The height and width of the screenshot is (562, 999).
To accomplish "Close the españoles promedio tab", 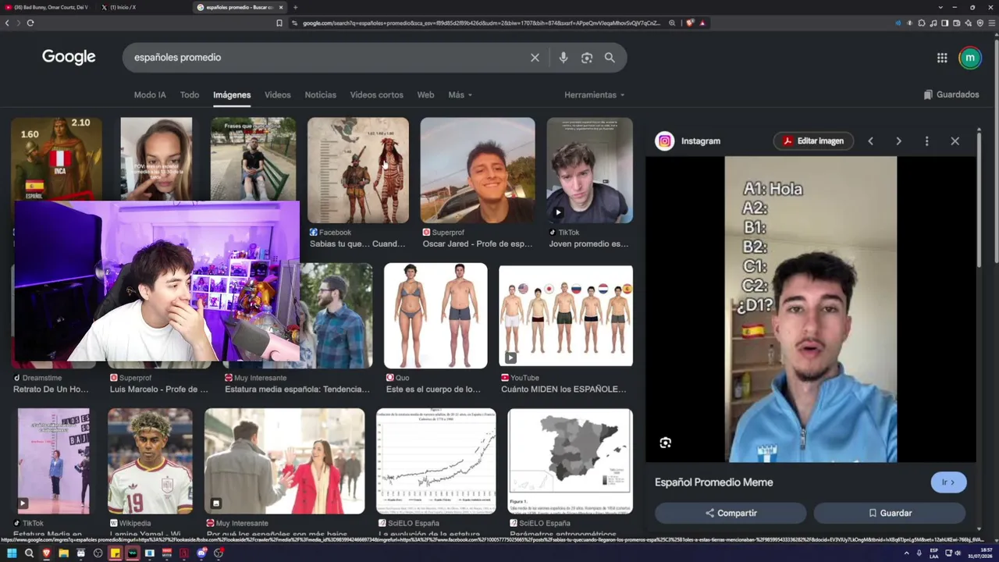I will click(281, 7).
